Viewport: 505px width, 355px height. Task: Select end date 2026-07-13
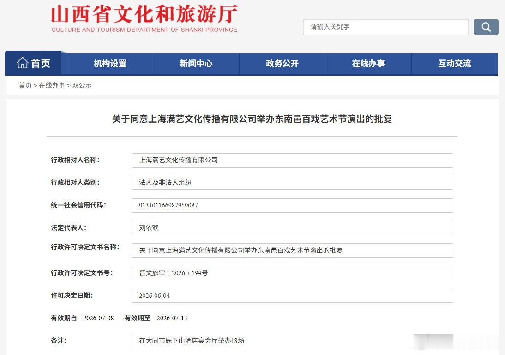pyautogui.click(x=172, y=318)
